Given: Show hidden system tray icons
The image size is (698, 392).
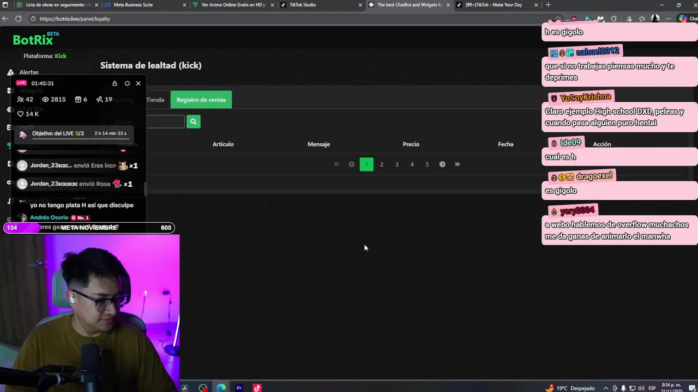Looking at the screenshot, I should (605, 388).
